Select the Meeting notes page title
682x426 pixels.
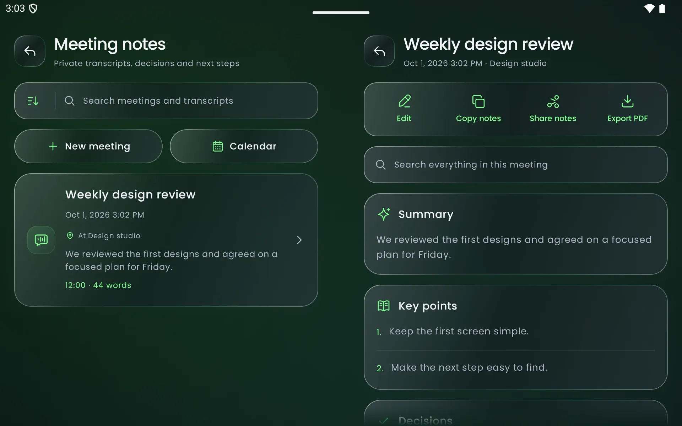click(x=110, y=44)
